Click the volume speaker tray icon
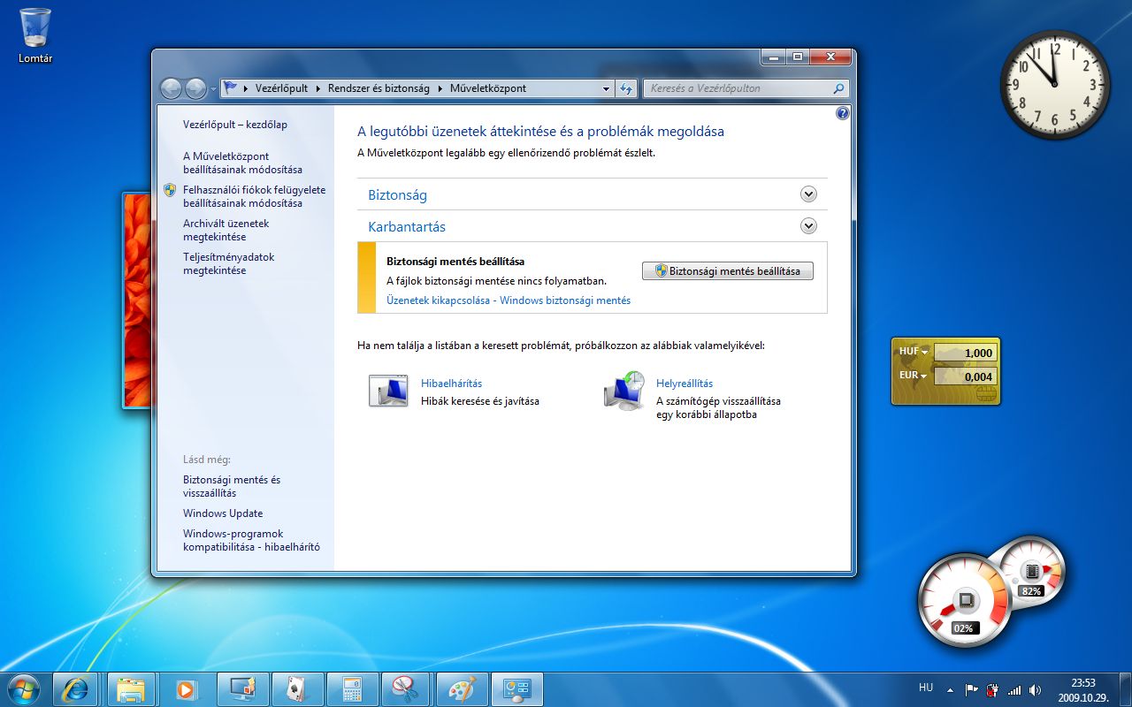The image size is (1132, 707). (1035, 690)
